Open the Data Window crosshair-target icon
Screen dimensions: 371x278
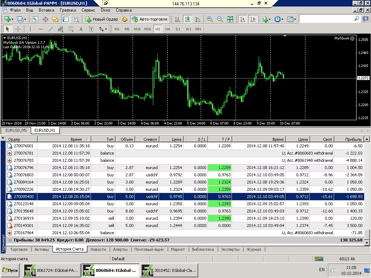[45, 19]
